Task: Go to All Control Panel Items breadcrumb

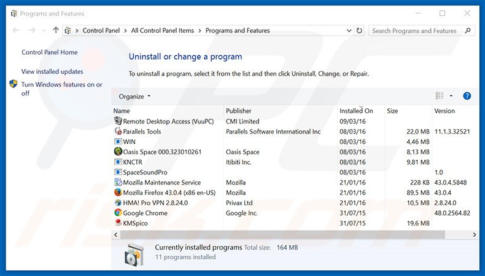Action: click(163, 30)
